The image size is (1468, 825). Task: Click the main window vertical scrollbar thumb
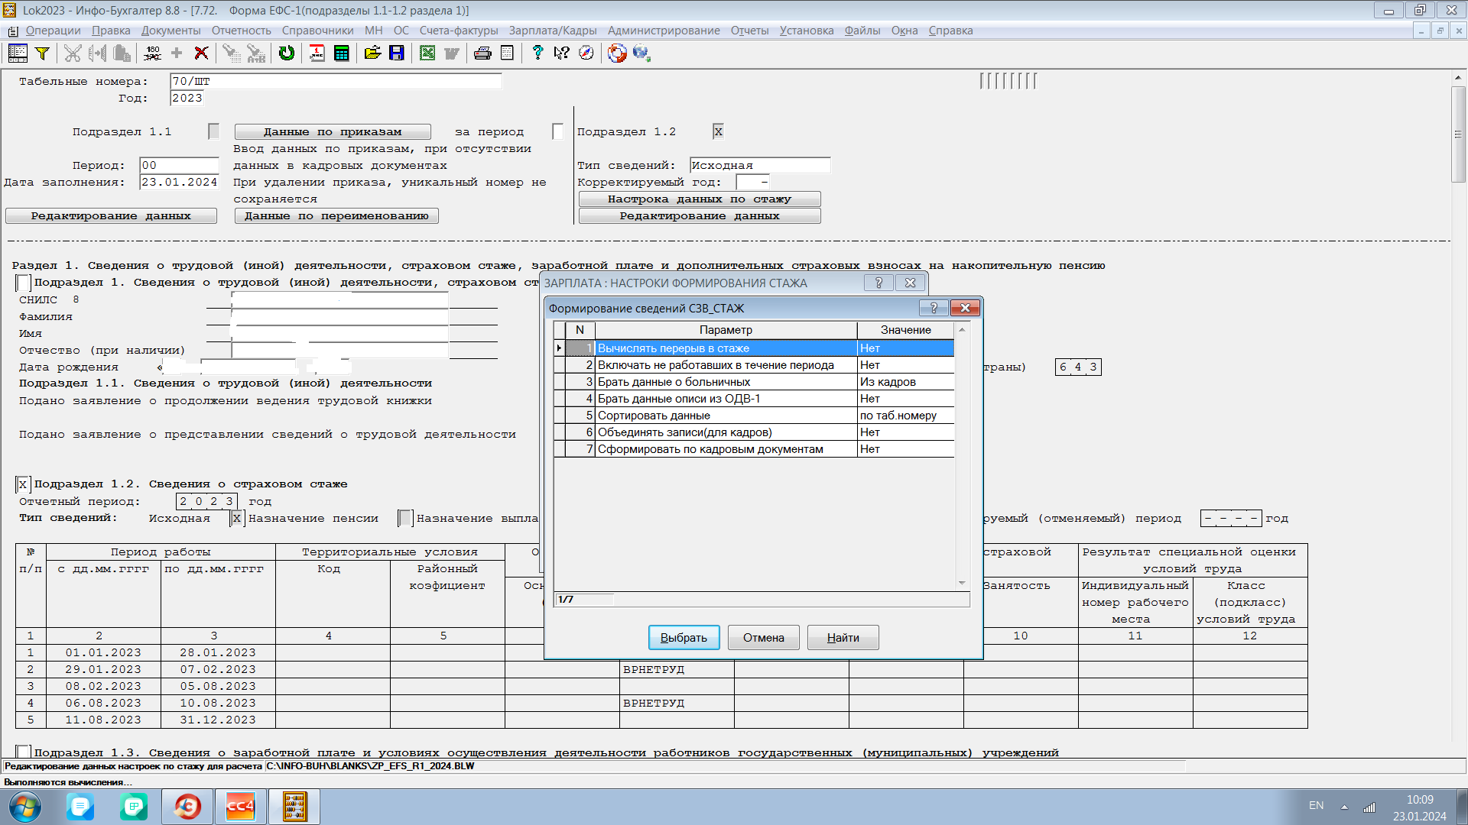pos(1458,134)
